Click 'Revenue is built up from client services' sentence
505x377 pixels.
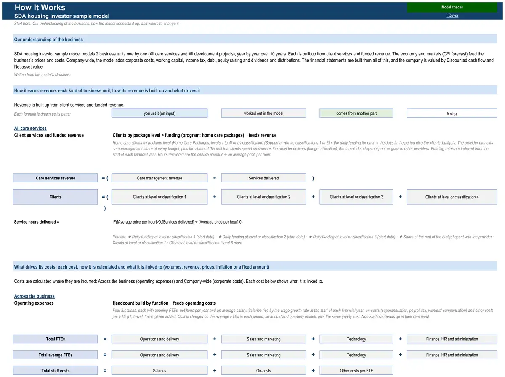tap(69, 105)
